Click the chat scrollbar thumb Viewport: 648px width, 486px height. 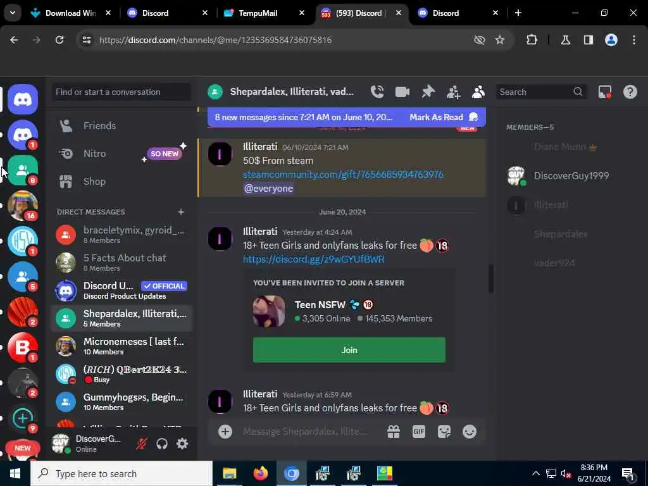(x=491, y=278)
